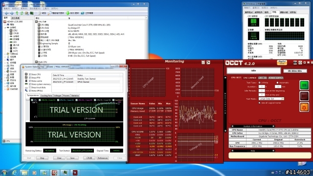
Task: Select CPU:LINPACK tab in OCCT
Action: tap(250, 78)
